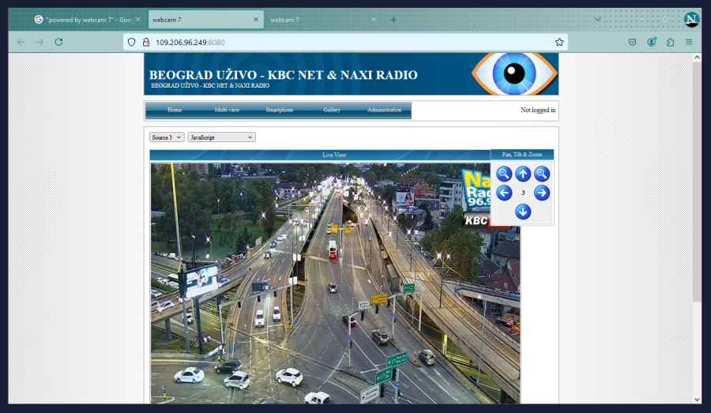
Task: Open the Firefox application menu
Action: [689, 42]
